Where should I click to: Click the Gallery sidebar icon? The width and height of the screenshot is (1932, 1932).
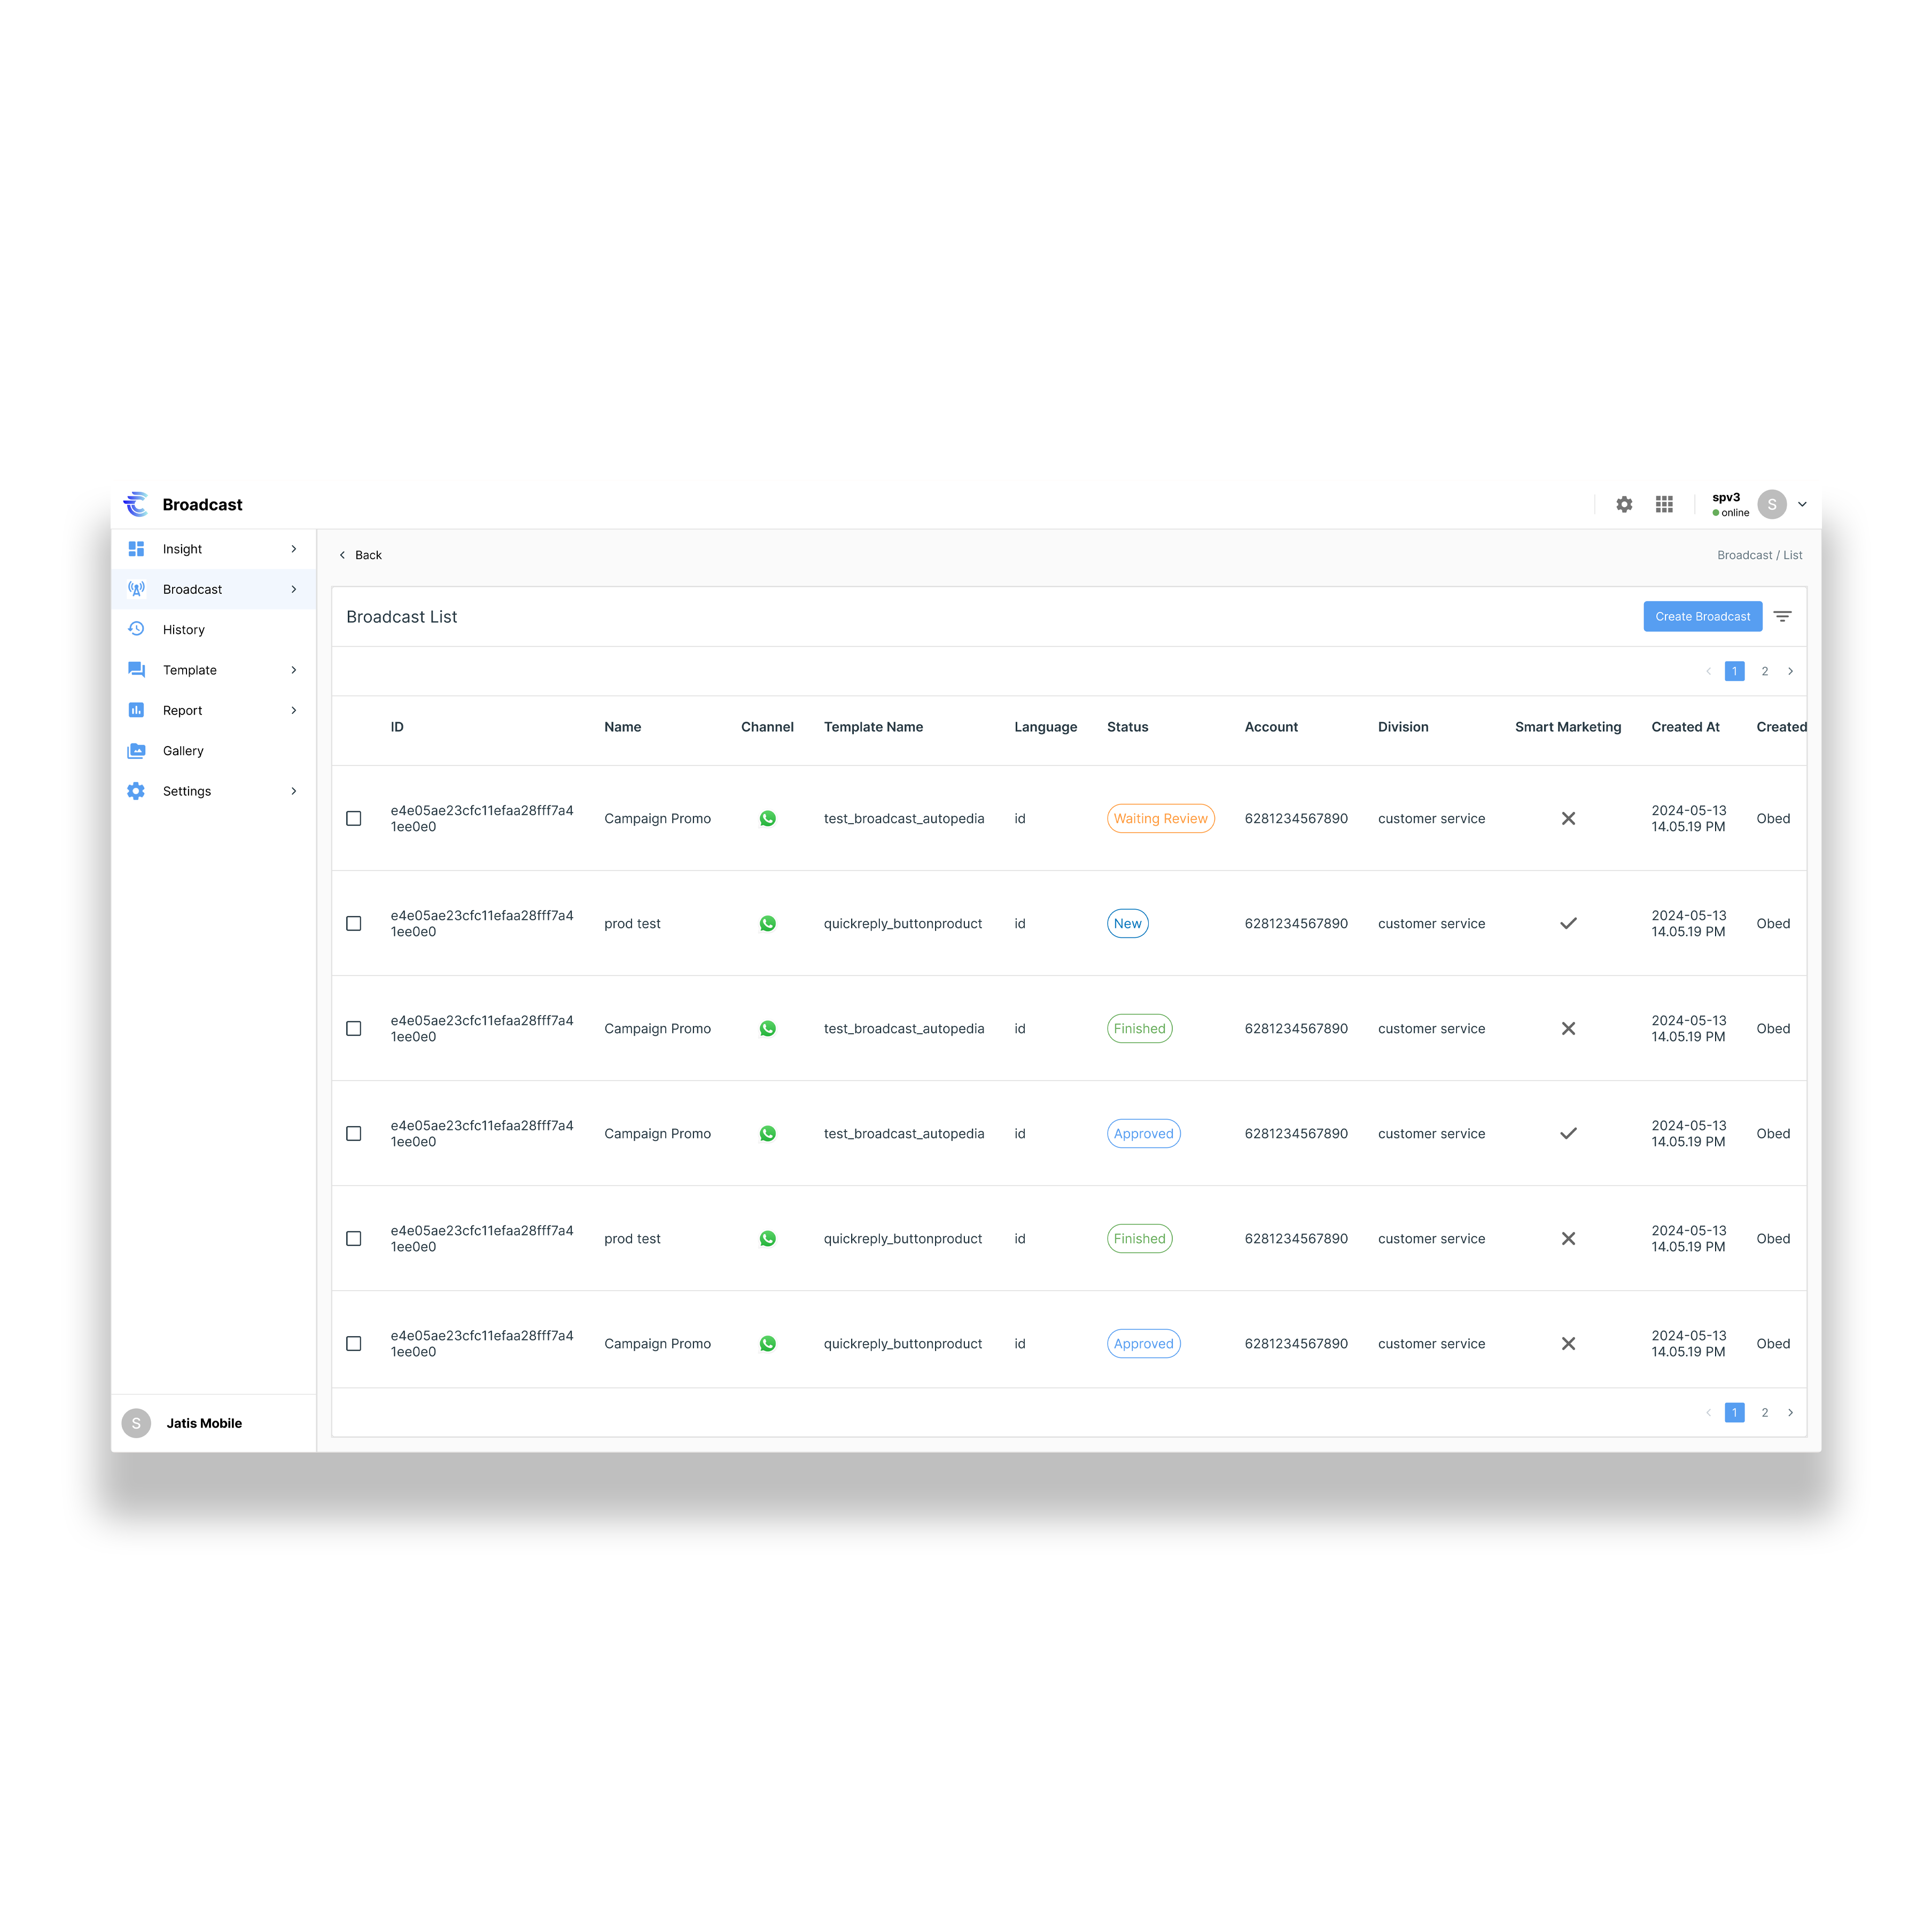click(136, 750)
